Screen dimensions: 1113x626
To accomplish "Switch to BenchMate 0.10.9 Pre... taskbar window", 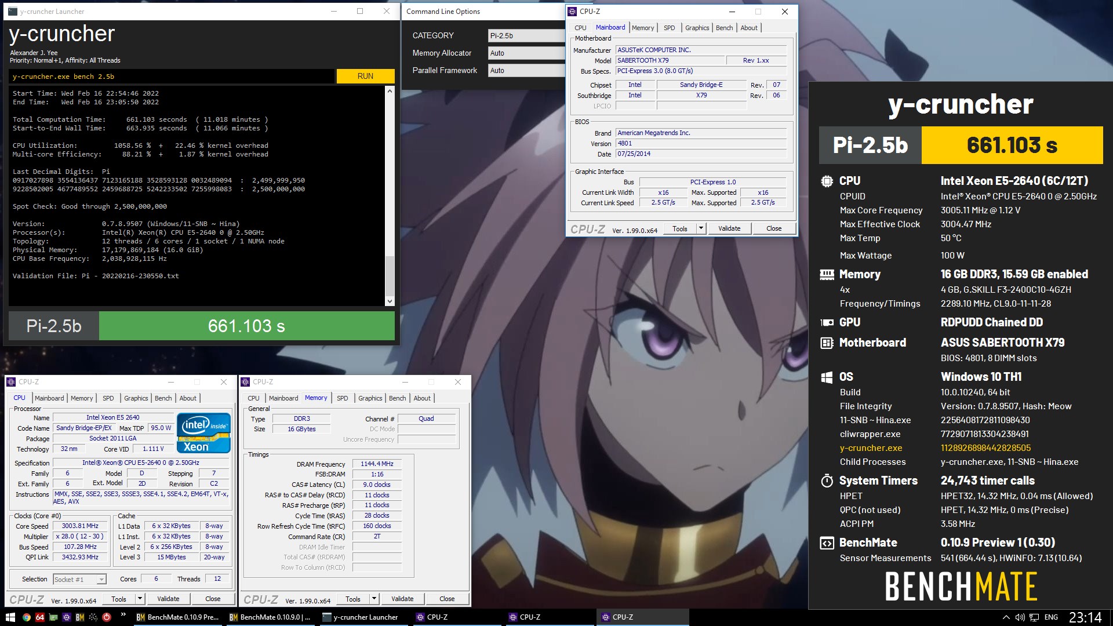I will (178, 617).
